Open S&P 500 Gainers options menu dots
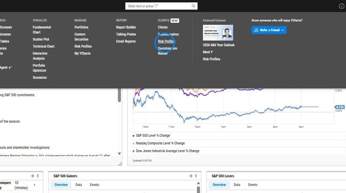Viewport: 346px width, 193px height. coord(196,176)
